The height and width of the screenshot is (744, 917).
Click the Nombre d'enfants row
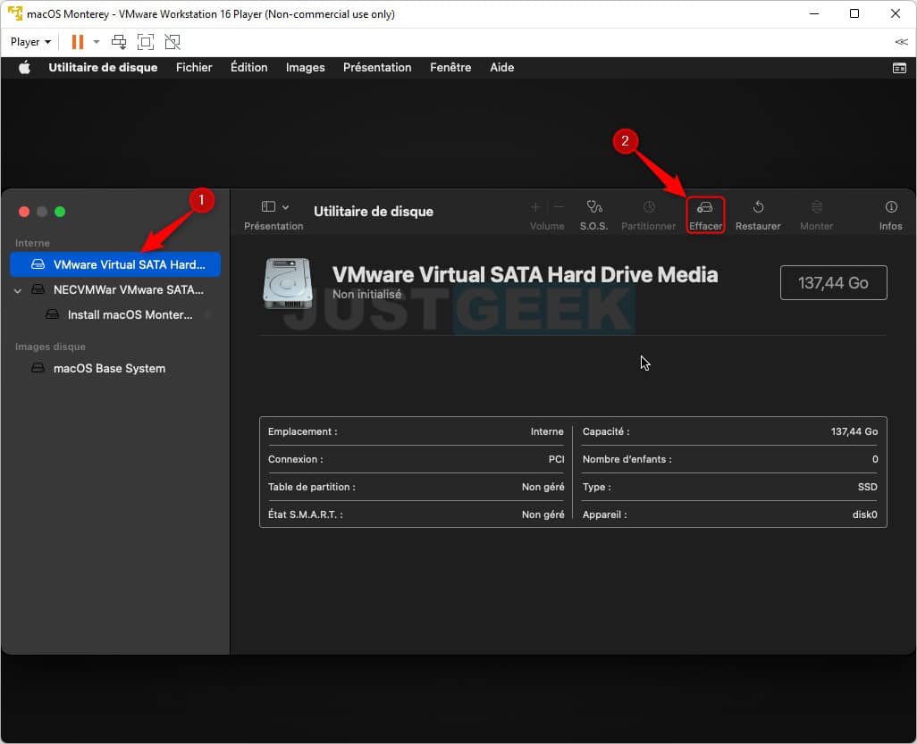pyautogui.click(x=730, y=459)
